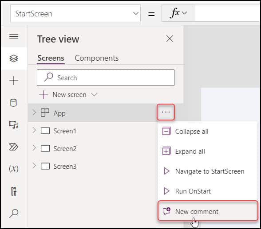Click in the Tree view Search field

pyautogui.click(x=106, y=78)
